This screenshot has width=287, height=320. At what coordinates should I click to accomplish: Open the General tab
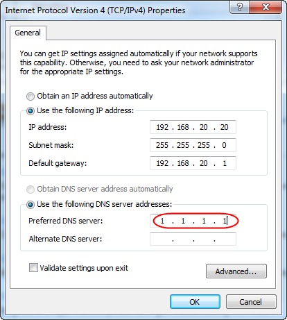click(28, 33)
